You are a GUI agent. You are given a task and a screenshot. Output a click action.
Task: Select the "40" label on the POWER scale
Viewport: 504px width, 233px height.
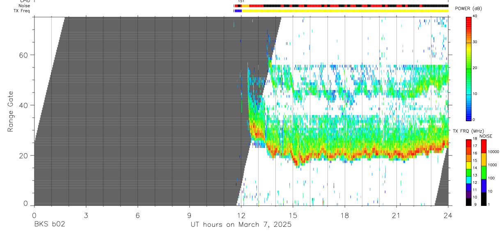click(475, 16)
